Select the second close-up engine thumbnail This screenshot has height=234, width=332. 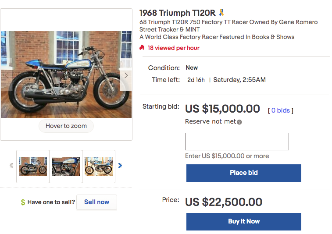tap(66, 166)
